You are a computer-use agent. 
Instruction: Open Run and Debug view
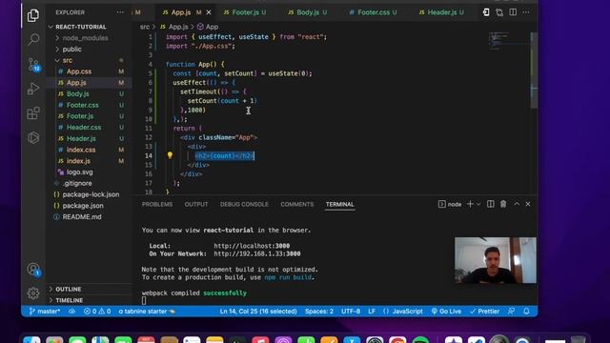[x=33, y=89]
